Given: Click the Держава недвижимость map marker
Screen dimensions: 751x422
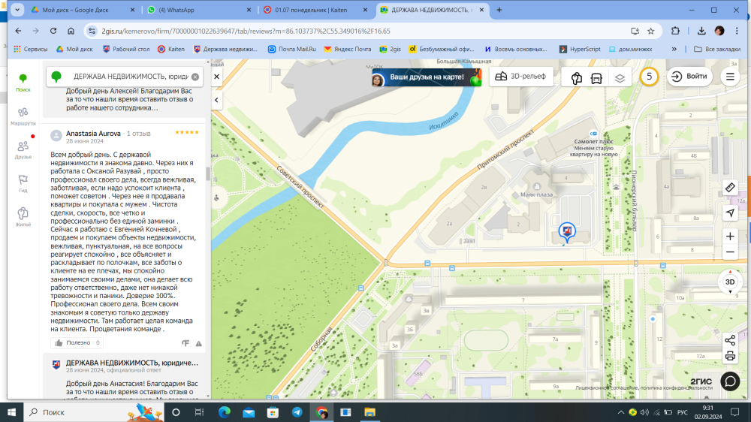Looking at the screenshot, I should [567, 232].
